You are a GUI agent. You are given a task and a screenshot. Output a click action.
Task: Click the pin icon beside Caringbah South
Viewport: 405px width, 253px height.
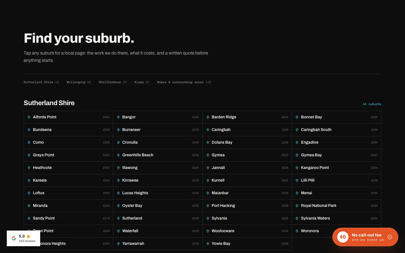pyautogui.click(x=297, y=130)
